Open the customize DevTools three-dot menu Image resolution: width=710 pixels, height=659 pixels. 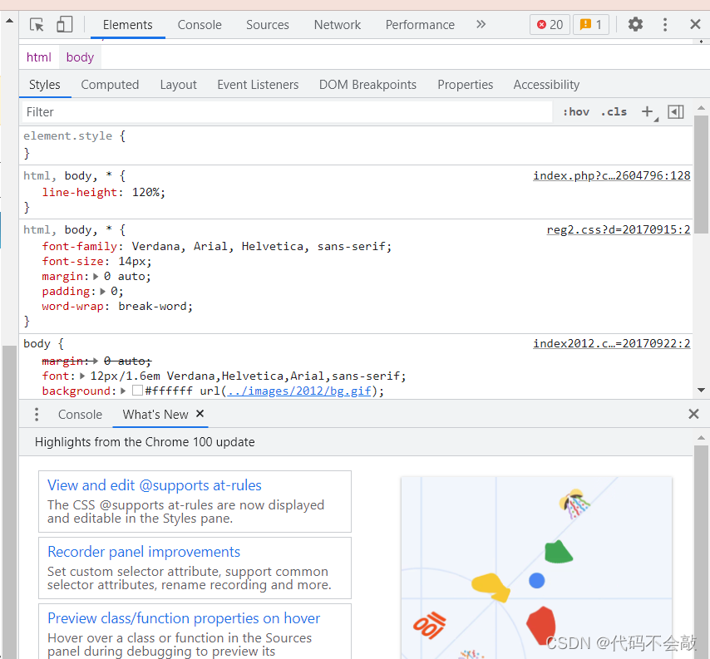point(665,24)
